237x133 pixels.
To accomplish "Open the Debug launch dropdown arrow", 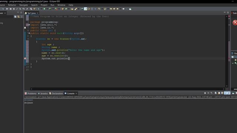I will pyautogui.click(x=41, y=9).
